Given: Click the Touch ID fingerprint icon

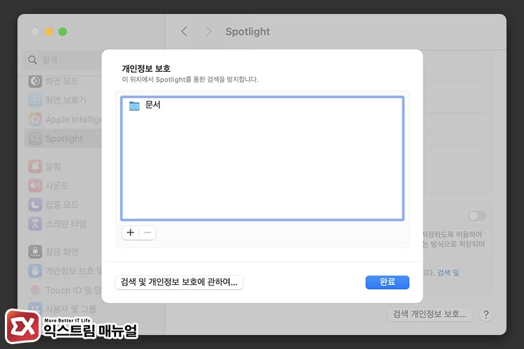Looking at the screenshot, I should (35, 290).
